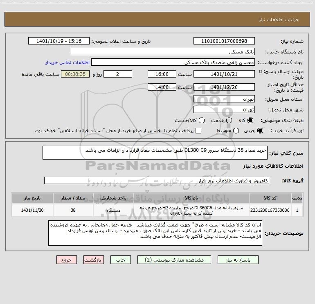Click the remaining days field showing 2
This screenshot has width=315, height=304.
118,74
